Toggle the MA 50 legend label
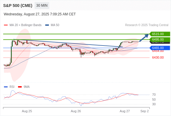This screenshot has width=171, height=116. pos(55,25)
